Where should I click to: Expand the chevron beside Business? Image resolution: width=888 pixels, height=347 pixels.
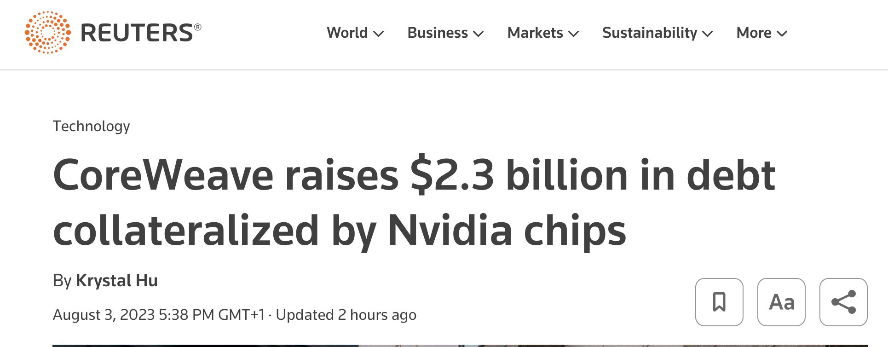pyautogui.click(x=479, y=34)
